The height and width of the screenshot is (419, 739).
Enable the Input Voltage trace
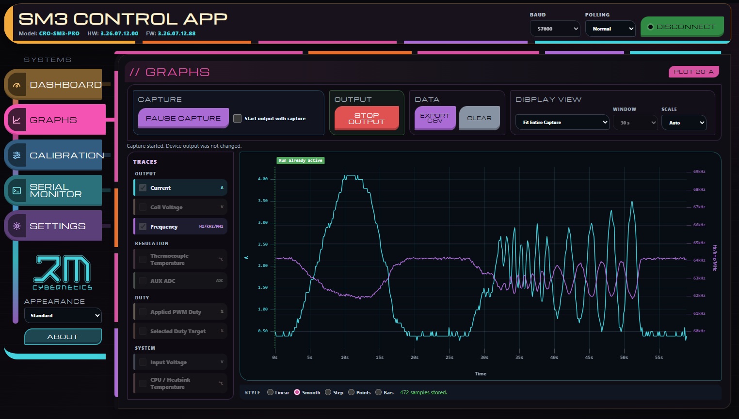(143, 362)
